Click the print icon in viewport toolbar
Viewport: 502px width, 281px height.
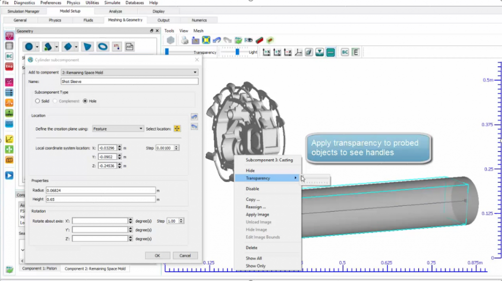[185, 40]
